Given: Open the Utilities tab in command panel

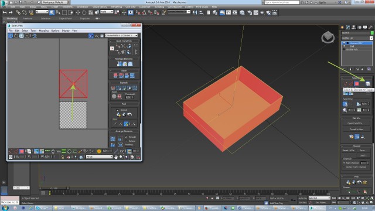Looking at the screenshot, I should (x=371, y=28).
